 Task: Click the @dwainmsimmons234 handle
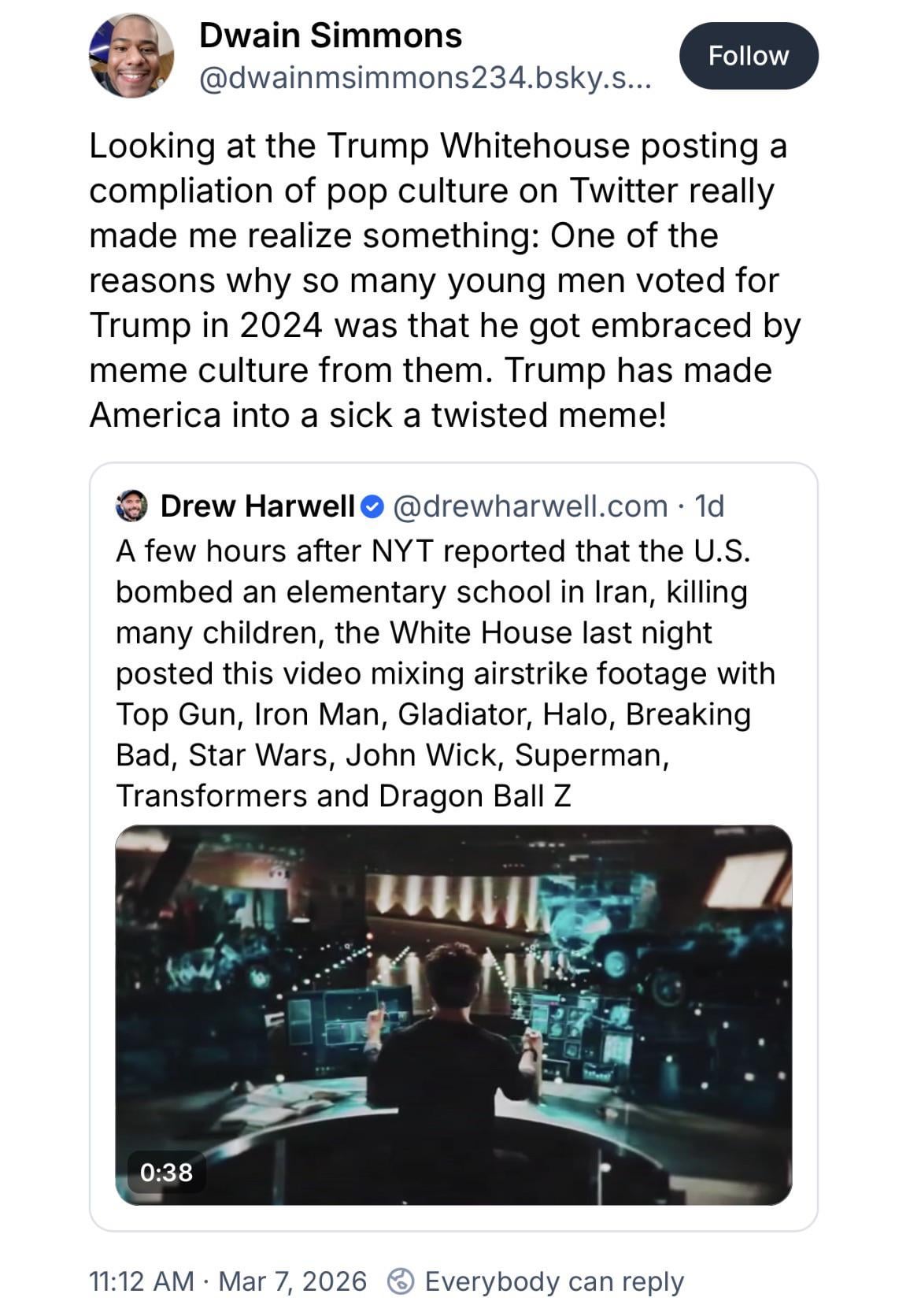[425, 79]
